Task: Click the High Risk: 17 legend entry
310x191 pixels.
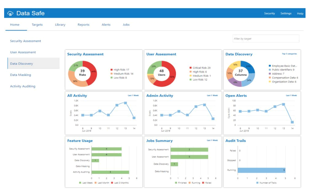Action: [x=120, y=70]
